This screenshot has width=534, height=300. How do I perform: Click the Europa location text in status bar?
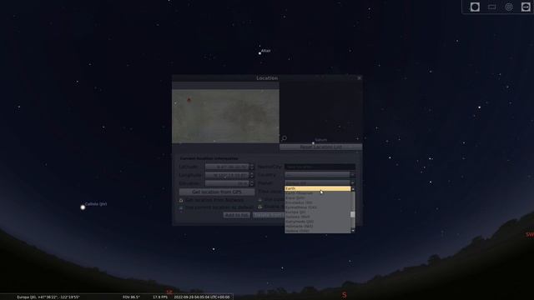point(48,297)
